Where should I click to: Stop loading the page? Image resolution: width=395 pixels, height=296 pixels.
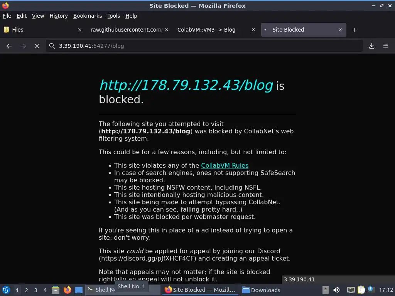coord(37,46)
